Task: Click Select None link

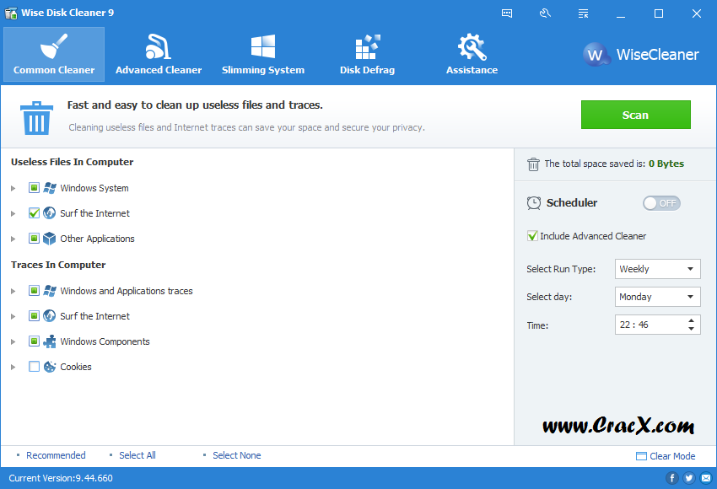Action: 236,455
